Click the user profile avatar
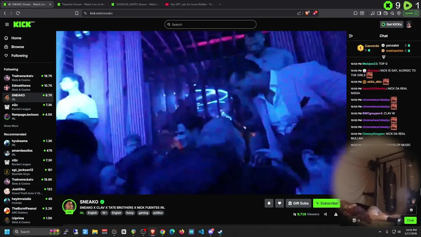 (x=409, y=24)
